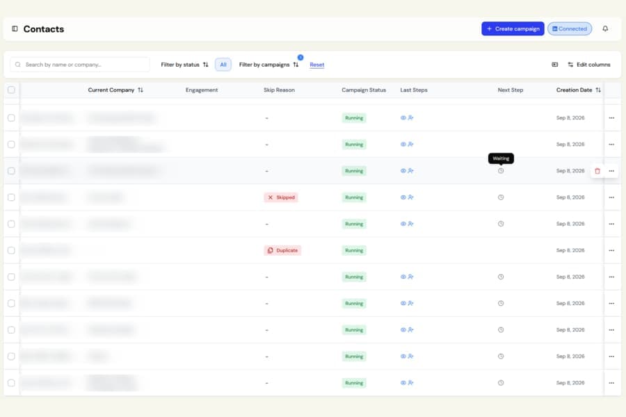Tick the select-all checkbox in the table header
The height and width of the screenshot is (417, 626).
coord(11,90)
